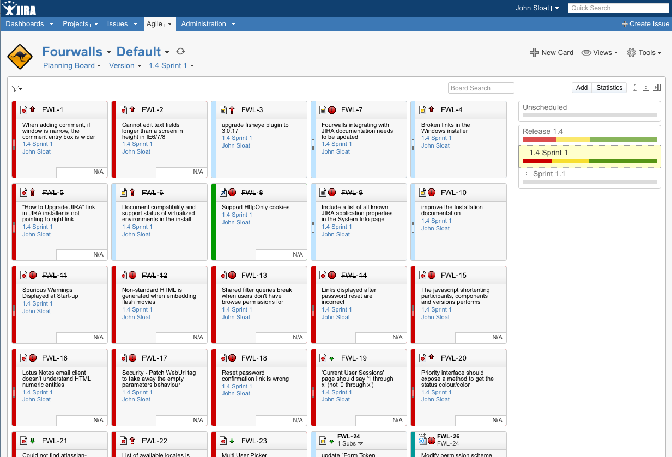Expand all cards with the expand icon
The height and width of the screenshot is (457, 672).
tap(646, 87)
